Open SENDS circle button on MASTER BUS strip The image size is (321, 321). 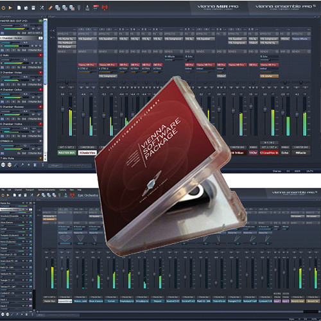click(x=74, y=51)
